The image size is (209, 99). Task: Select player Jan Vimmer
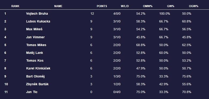(35, 37)
